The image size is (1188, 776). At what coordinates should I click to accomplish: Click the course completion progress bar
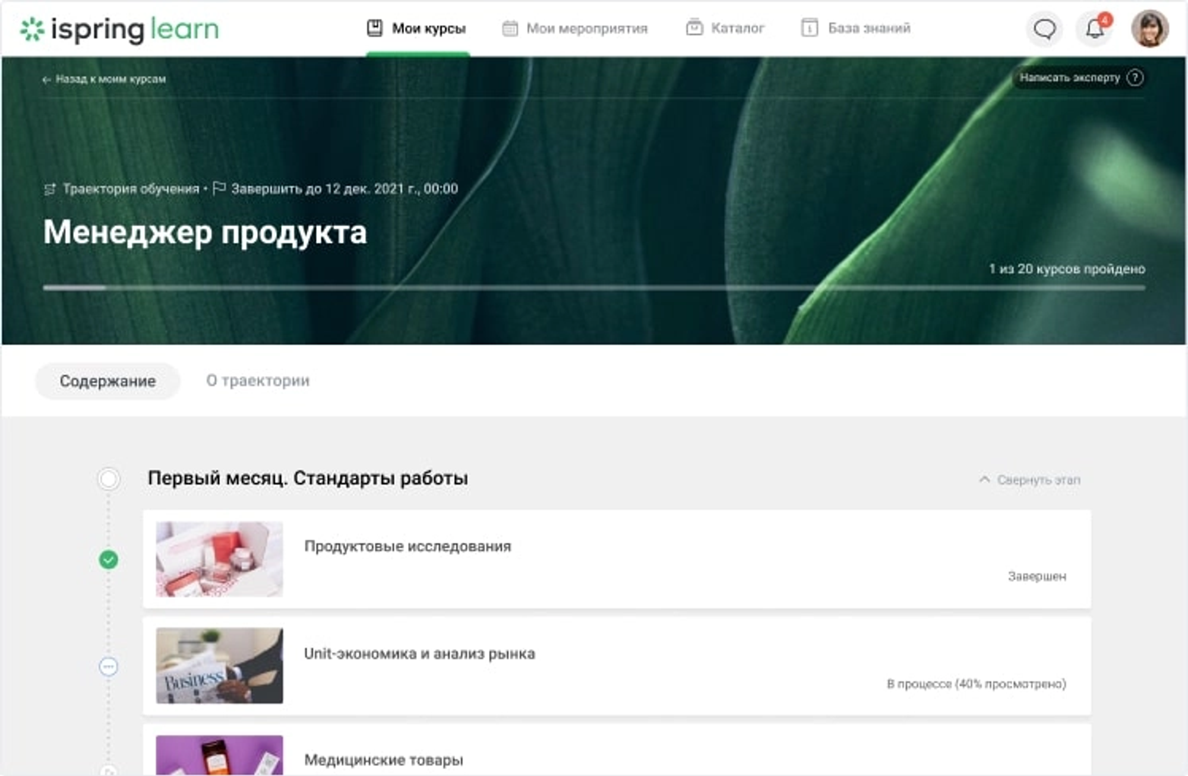tap(594, 287)
